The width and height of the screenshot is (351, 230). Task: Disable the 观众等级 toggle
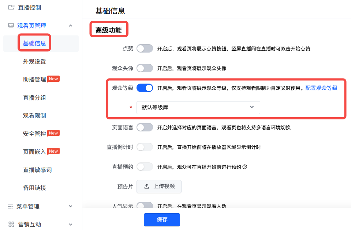click(x=145, y=88)
